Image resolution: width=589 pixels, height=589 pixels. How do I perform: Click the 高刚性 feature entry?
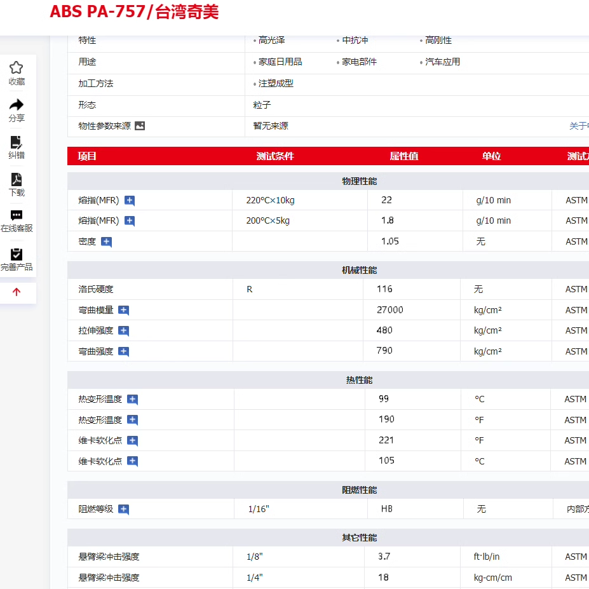pos(438,40)
